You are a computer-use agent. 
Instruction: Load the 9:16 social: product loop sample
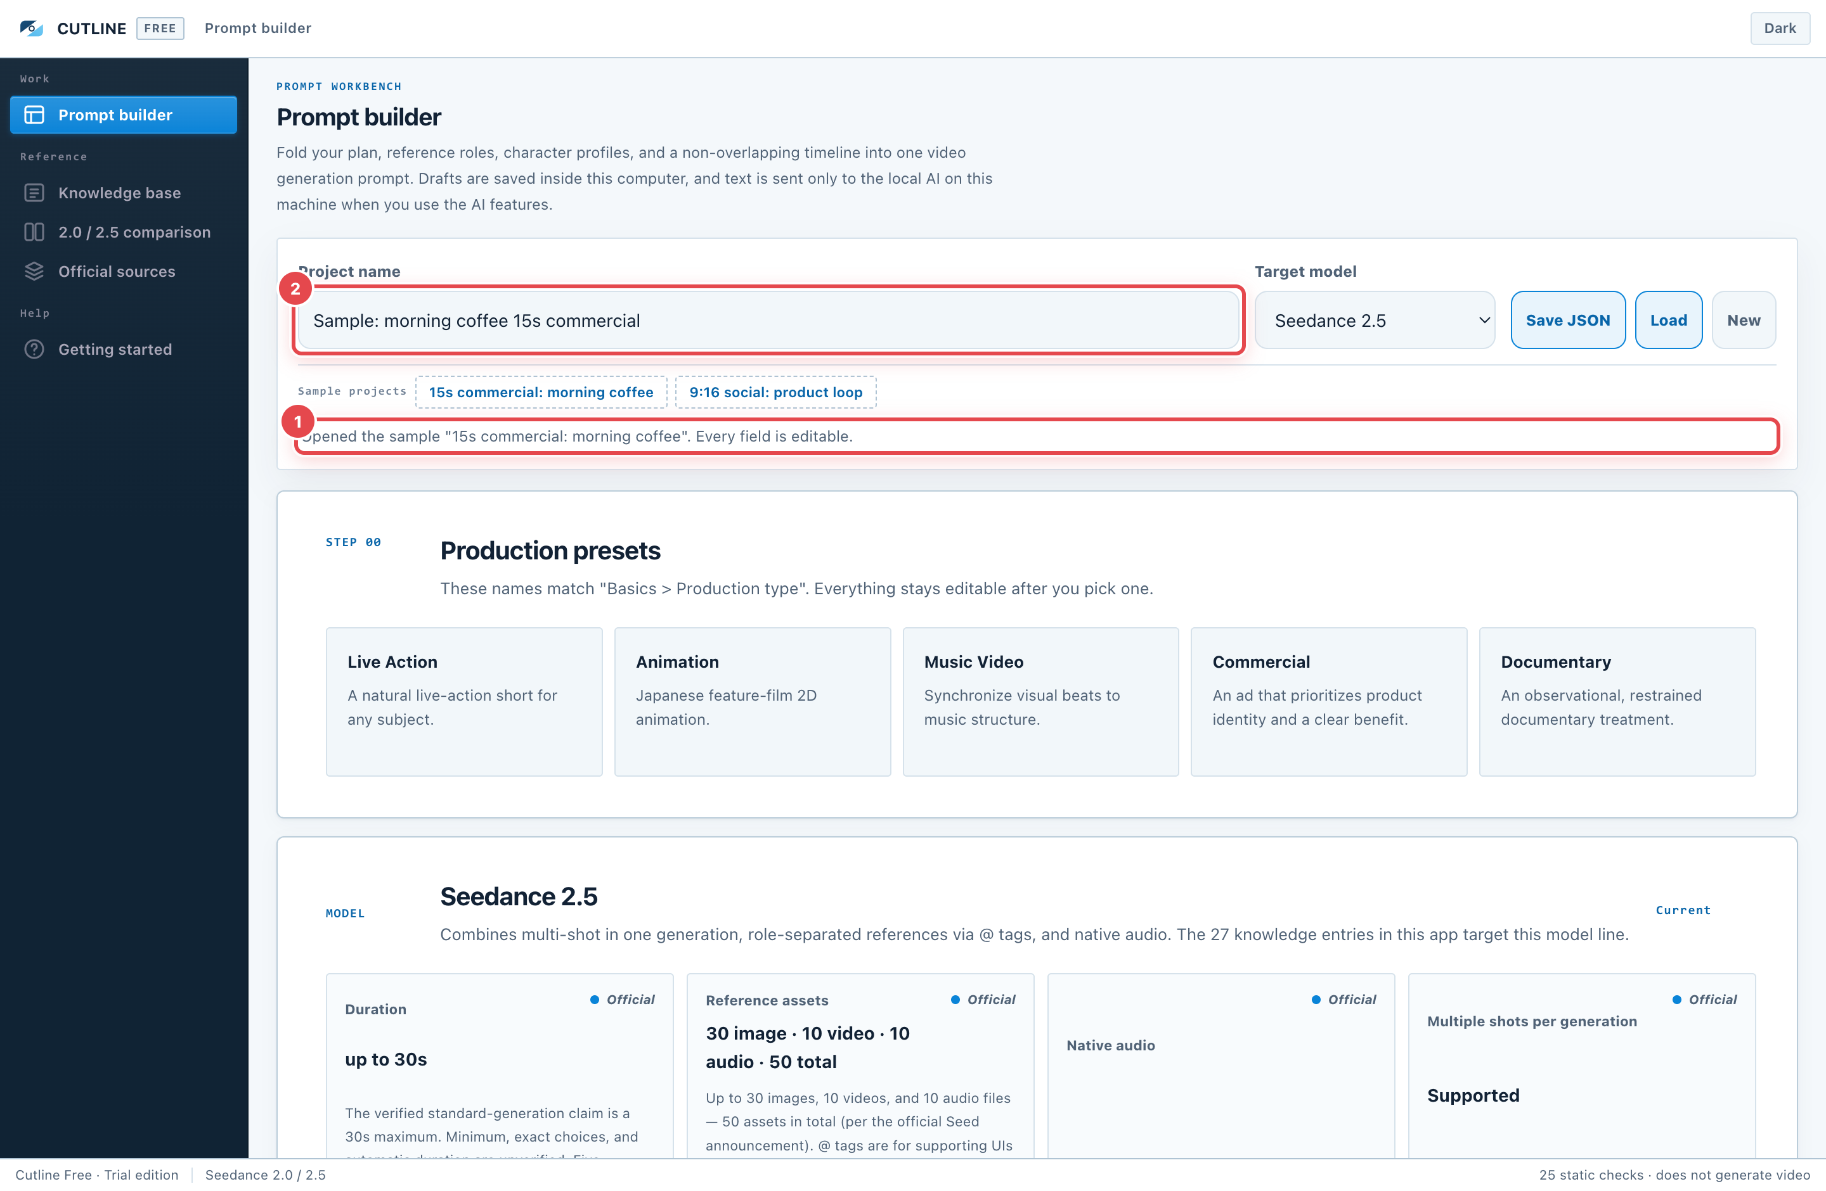pos(775,392)
